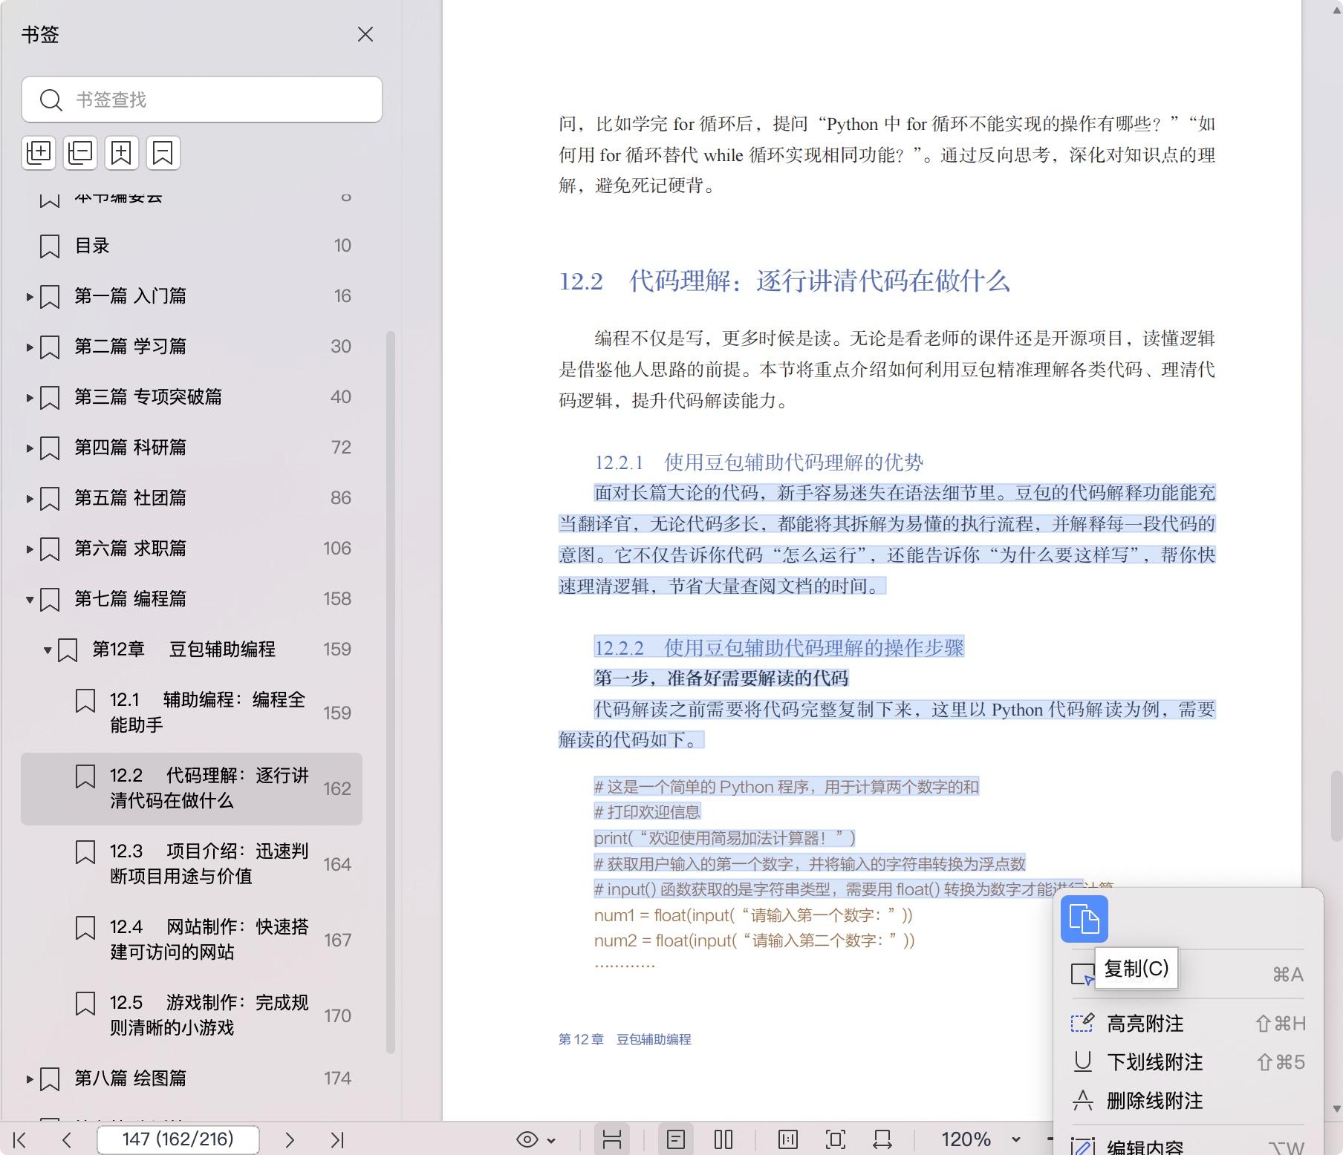Screen dimensions: 1343x1155
Task: Expand the 第八篇 绘图篇 bookmark
Action: (x=30, y=1079)
